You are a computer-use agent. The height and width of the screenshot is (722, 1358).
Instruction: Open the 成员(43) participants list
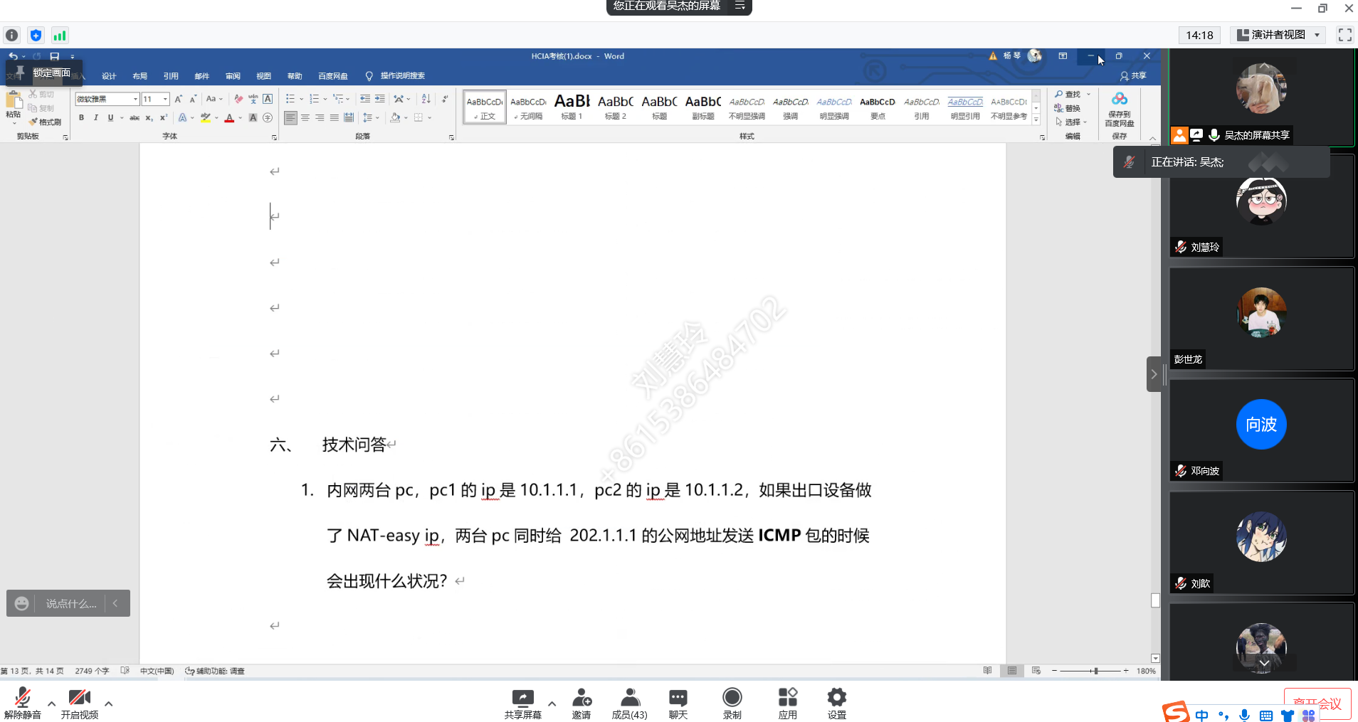point(630,704)
